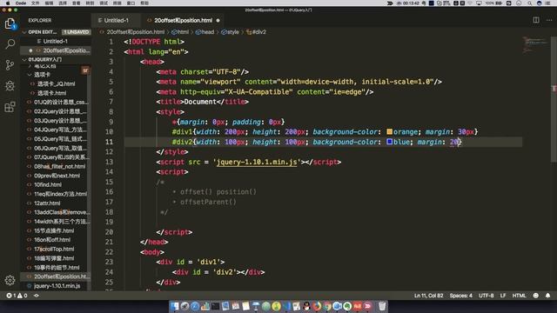Image resolution: width=557 pixels, height=313 pixels.
Task: Click HTML language mode selector
Action: tap(519, 296)
